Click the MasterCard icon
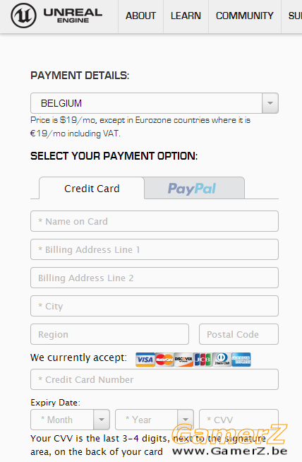The image size is (302, 462). (x=164, y=360)
